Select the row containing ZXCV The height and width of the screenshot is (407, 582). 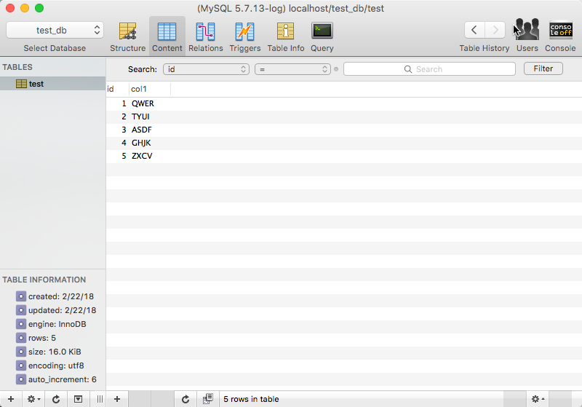(x=343, y=156)
